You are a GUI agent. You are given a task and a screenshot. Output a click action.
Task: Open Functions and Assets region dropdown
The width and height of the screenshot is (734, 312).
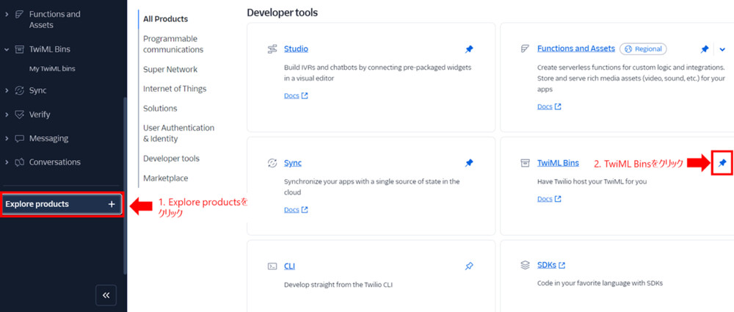(722, 49)
